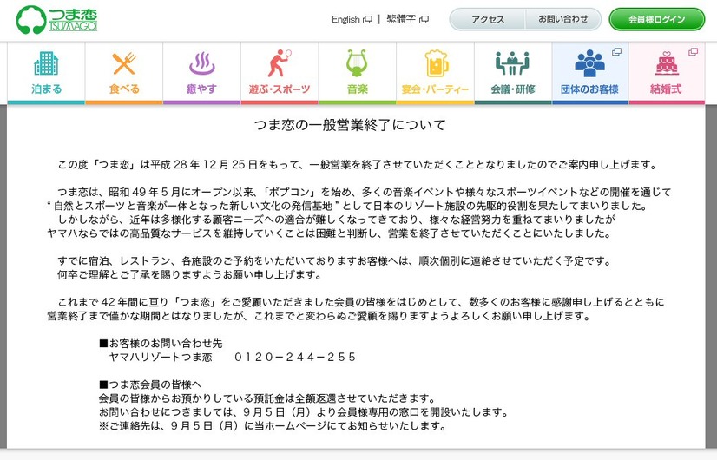
Task: Click the text ■つま恋会員の皆様へ
Action: (150, 384)
